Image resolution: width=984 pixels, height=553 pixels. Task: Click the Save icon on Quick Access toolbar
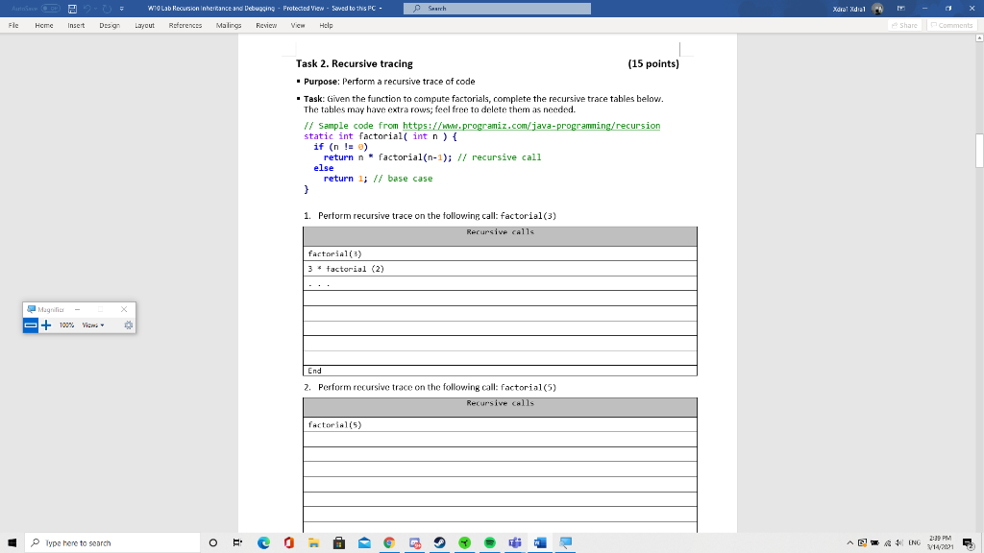coord(72,8)
